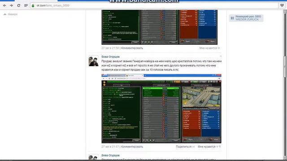287x161 pixels.
Task: Click the page's vertical scrollbar thumb
Action: 285,67
